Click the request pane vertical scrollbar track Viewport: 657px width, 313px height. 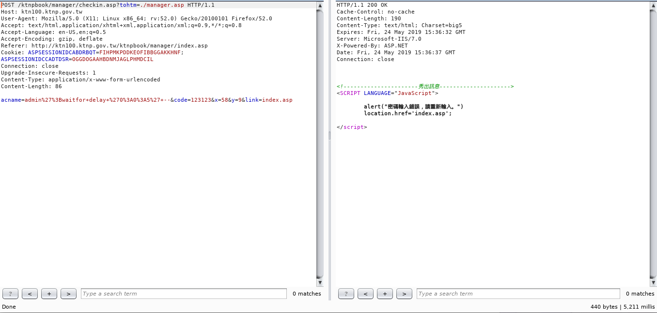(320, 144)
